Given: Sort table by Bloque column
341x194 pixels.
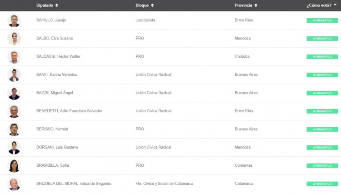Looking at the screenshot, I should 145,5.
